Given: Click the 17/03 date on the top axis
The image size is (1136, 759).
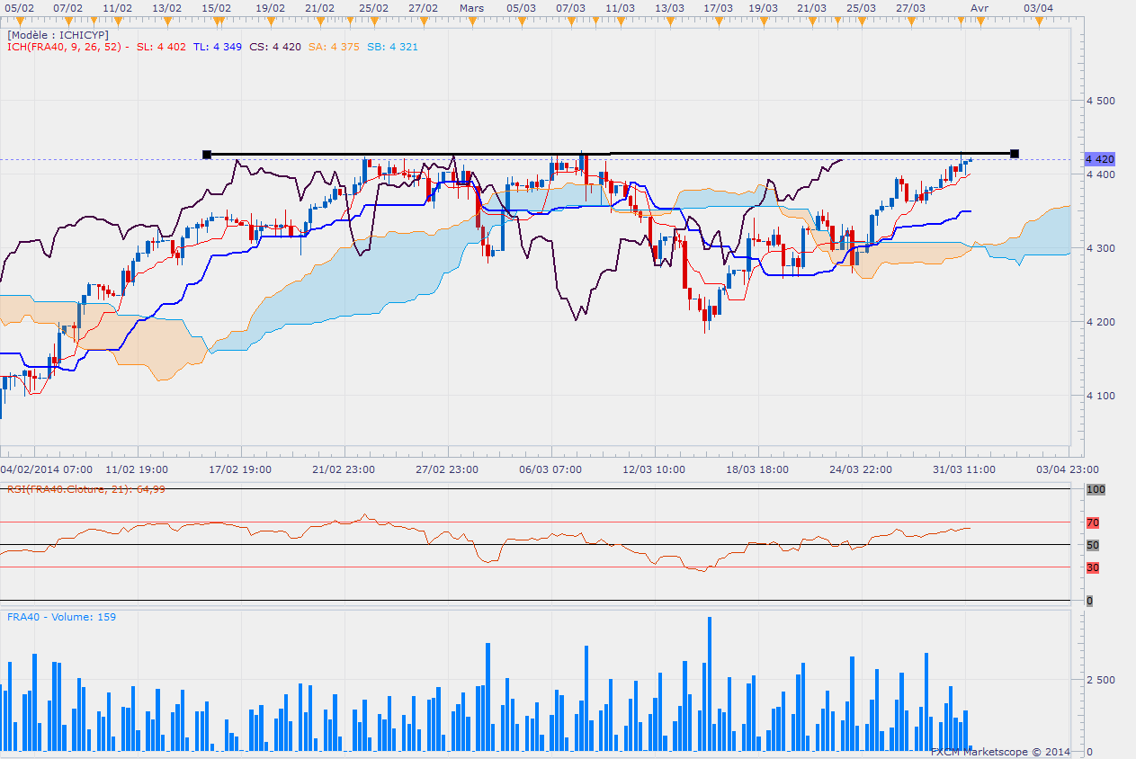Looking at the screenshot, I should [717, 7].
